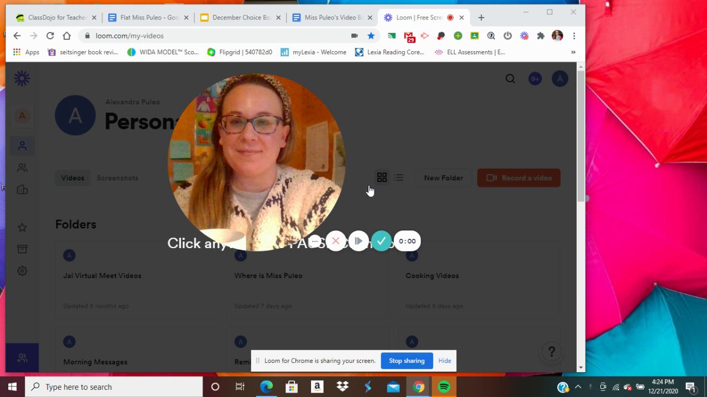Screen dimensions: 707x397
Task: Open the favorites star in Loom sidebar
Action: [x=22, y=227]
